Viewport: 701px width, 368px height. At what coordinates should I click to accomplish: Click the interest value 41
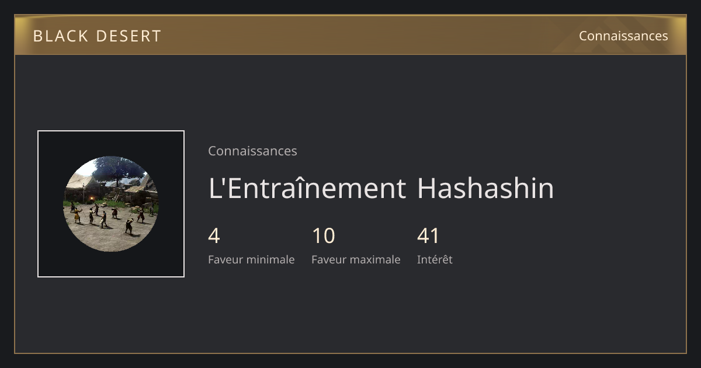pos(428,236)
